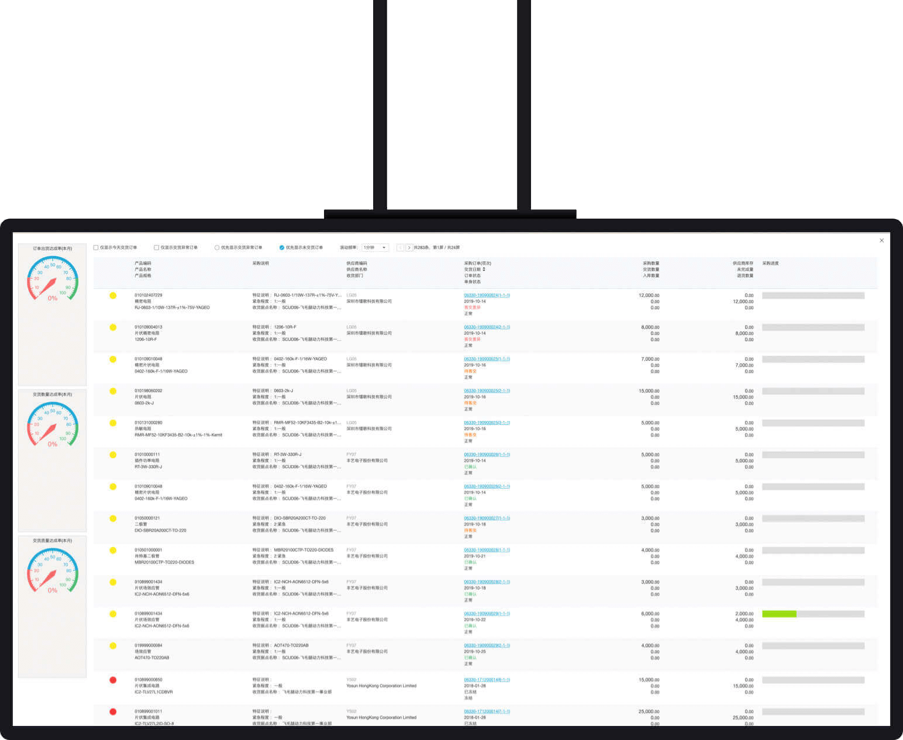Select 优先显示未交货订单 radio option
Image resolution: width=903 pixels, height=740 pixels.
click(282, 248)
